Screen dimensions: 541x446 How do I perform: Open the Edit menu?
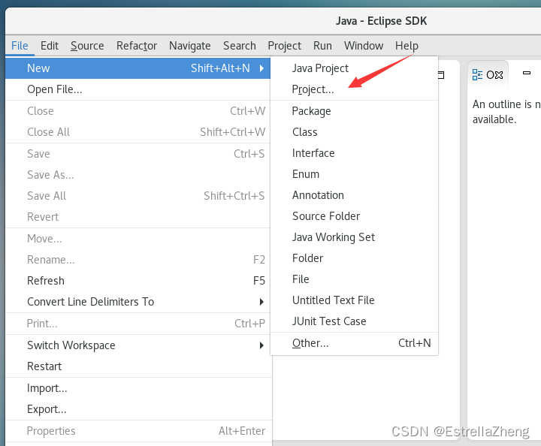[x=50, y=46]
